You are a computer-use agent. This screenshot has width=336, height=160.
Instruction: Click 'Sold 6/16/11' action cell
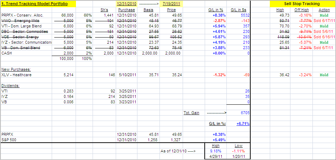point(324,37)
